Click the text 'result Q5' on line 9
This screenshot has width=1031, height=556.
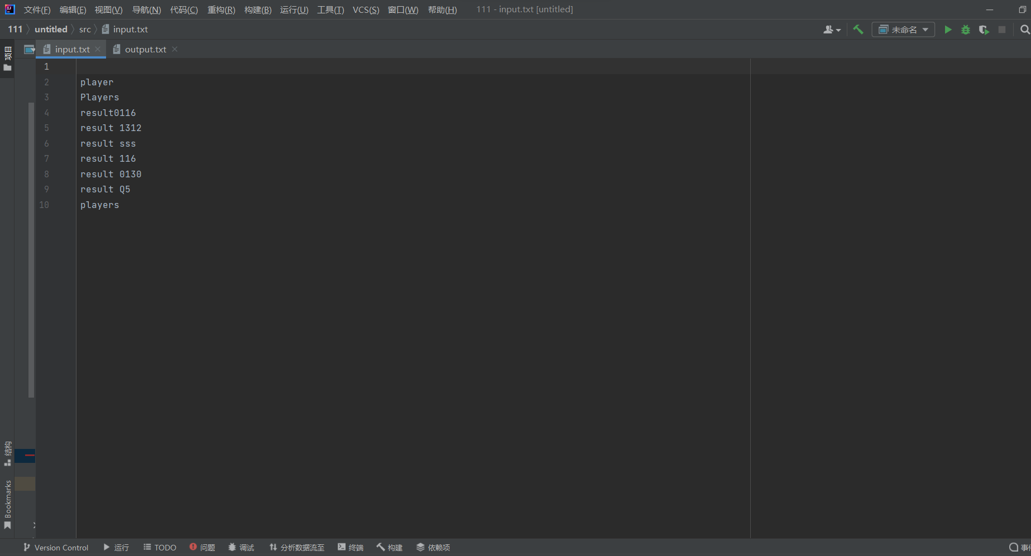105,189
